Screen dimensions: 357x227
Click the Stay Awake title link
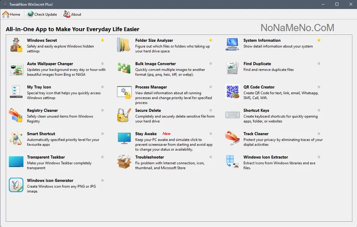pos(146,134)
